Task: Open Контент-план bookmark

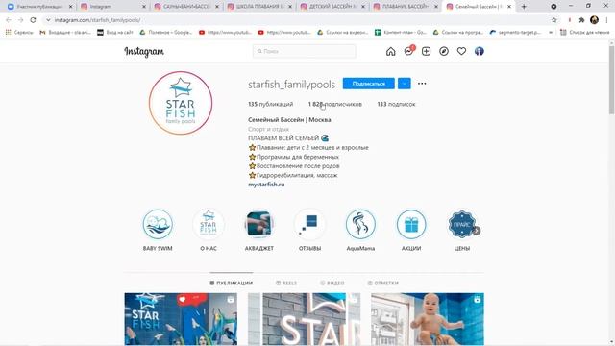Action: [x=401, y=32]
